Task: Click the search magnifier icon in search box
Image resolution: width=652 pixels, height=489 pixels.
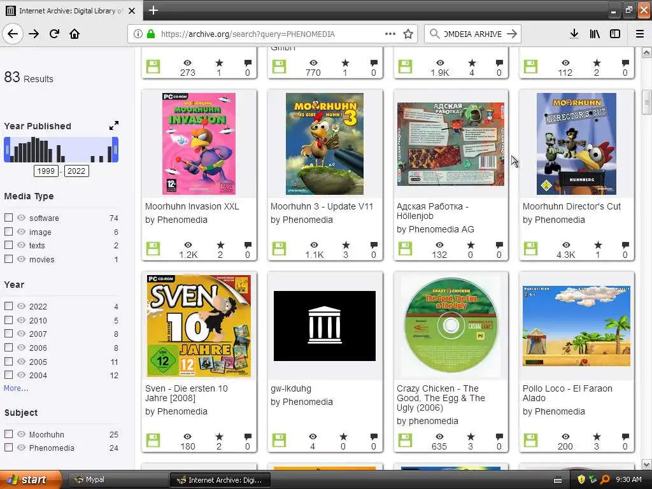Action: 434,34
